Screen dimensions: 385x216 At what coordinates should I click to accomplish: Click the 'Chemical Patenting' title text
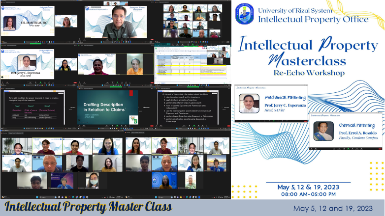tap(357, 125)
